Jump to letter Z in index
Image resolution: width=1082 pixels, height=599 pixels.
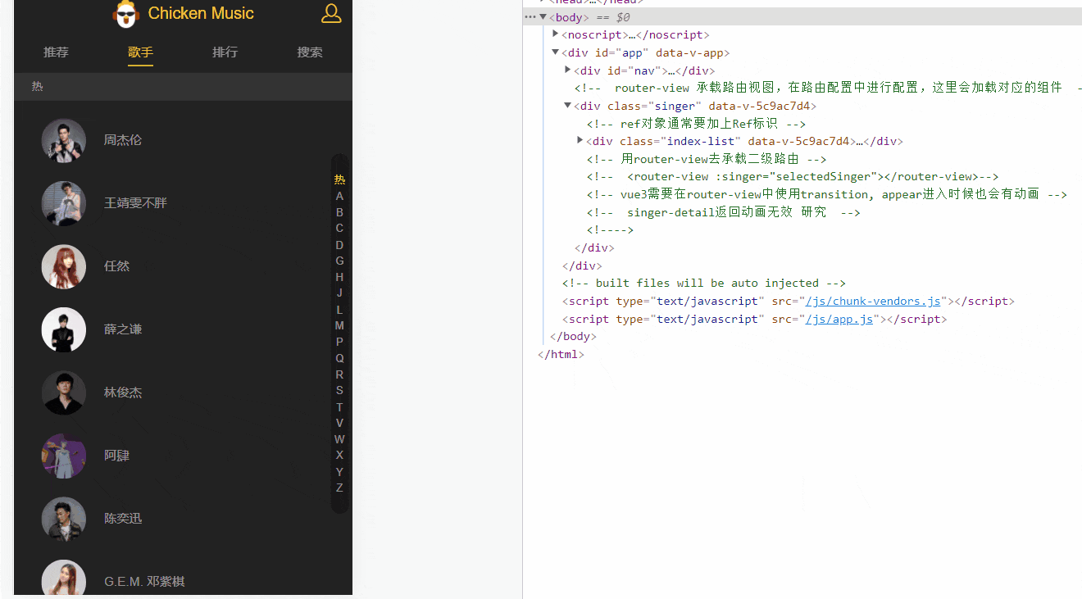click(339, 488)
